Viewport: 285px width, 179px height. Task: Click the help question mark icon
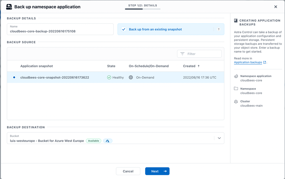pyautogui.click(x=219, y=29)
